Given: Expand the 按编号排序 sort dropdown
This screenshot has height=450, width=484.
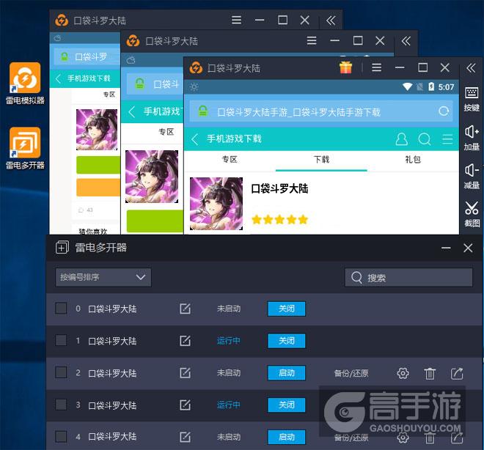Looking at the screenshot, I should pyautogui.click(x=103, y=277).
